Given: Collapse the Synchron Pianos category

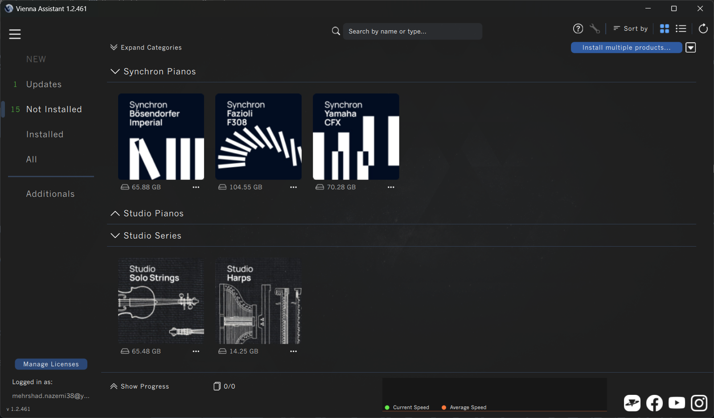Looking at the screenshot, I should tap(115, 71).
